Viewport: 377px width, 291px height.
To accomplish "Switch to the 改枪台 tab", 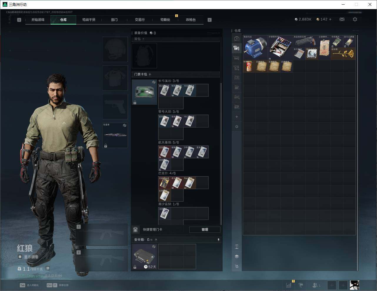I will click(x=191, y=20).
